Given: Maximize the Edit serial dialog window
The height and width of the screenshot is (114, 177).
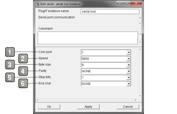Looking at the screenshot, I should tap(127, 3).
